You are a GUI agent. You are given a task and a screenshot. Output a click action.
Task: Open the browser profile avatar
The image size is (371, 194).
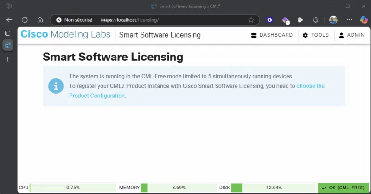(x=333, y=20)
